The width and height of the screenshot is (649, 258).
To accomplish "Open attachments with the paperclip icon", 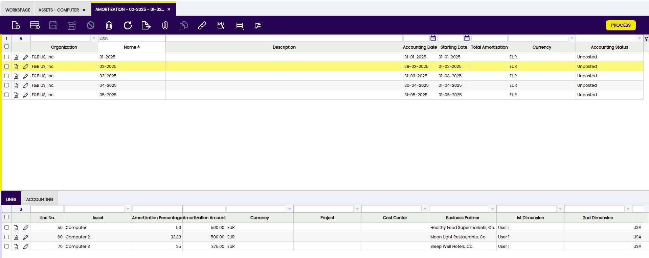I will [165, 25].
